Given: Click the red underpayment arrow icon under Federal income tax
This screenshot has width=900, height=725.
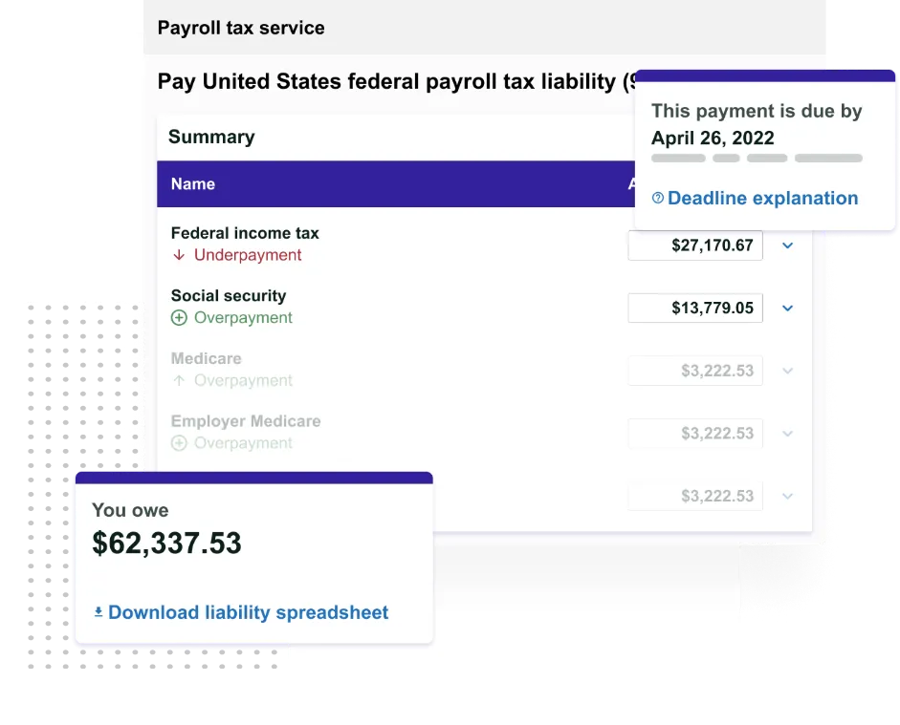Looking at the screenshot, I should (180, 255).
